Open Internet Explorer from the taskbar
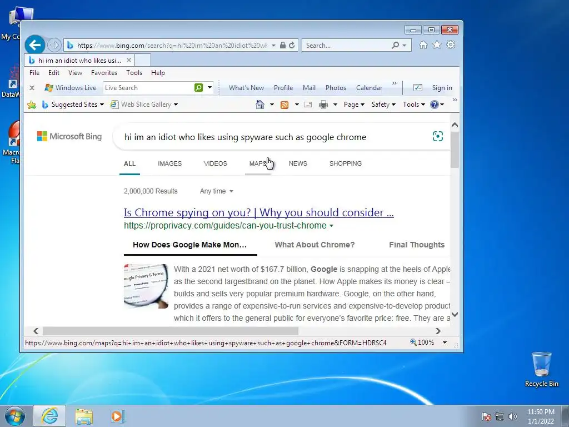The width and height of the screenshot is (569, 427). (49, 416)
